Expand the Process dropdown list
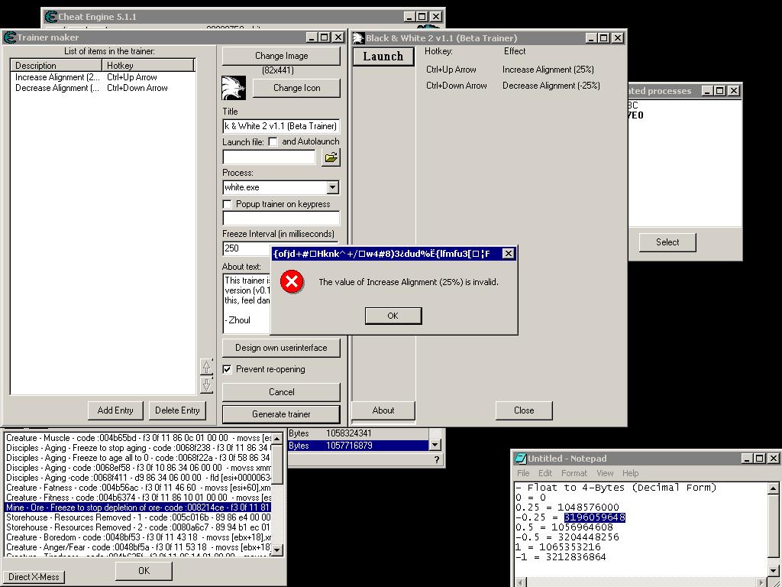 [332, 187]
